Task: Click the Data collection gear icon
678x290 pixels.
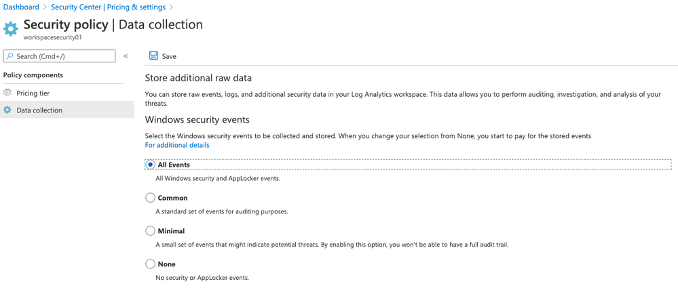Action: point(7,110)
